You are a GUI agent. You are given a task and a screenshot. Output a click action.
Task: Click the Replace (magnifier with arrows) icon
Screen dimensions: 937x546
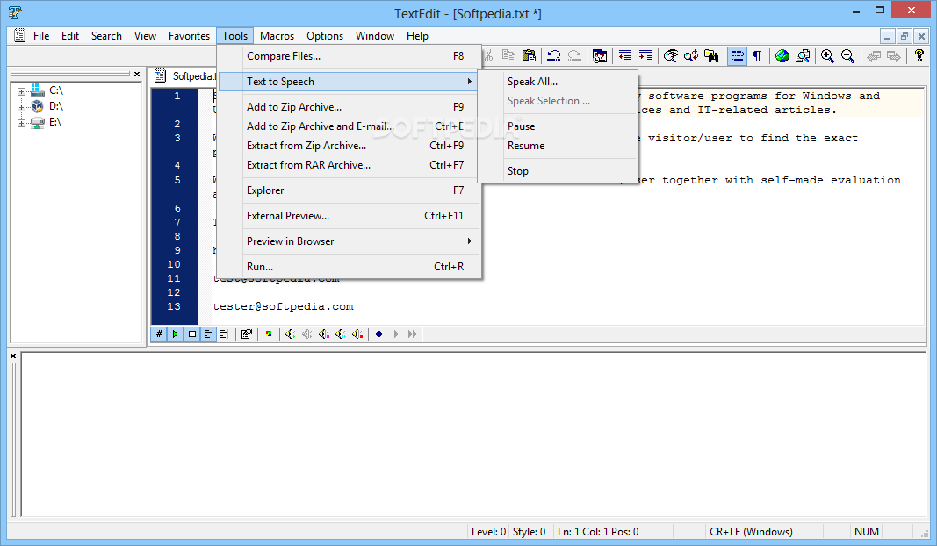pyautogui.click(x=691, y=55)
